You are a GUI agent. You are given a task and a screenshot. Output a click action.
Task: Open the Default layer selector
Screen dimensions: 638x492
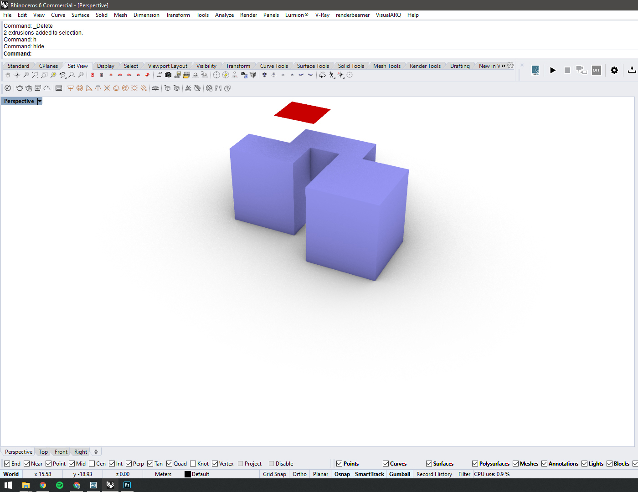200,474
